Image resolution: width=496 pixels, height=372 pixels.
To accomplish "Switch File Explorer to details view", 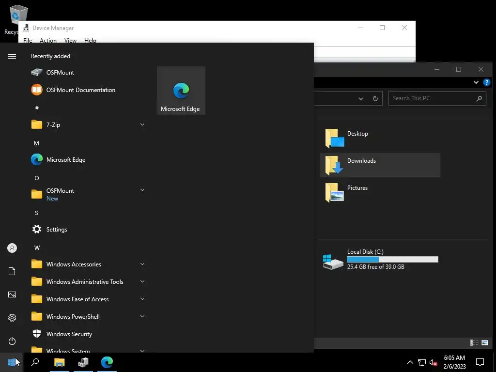I will [x=474, y=342].
